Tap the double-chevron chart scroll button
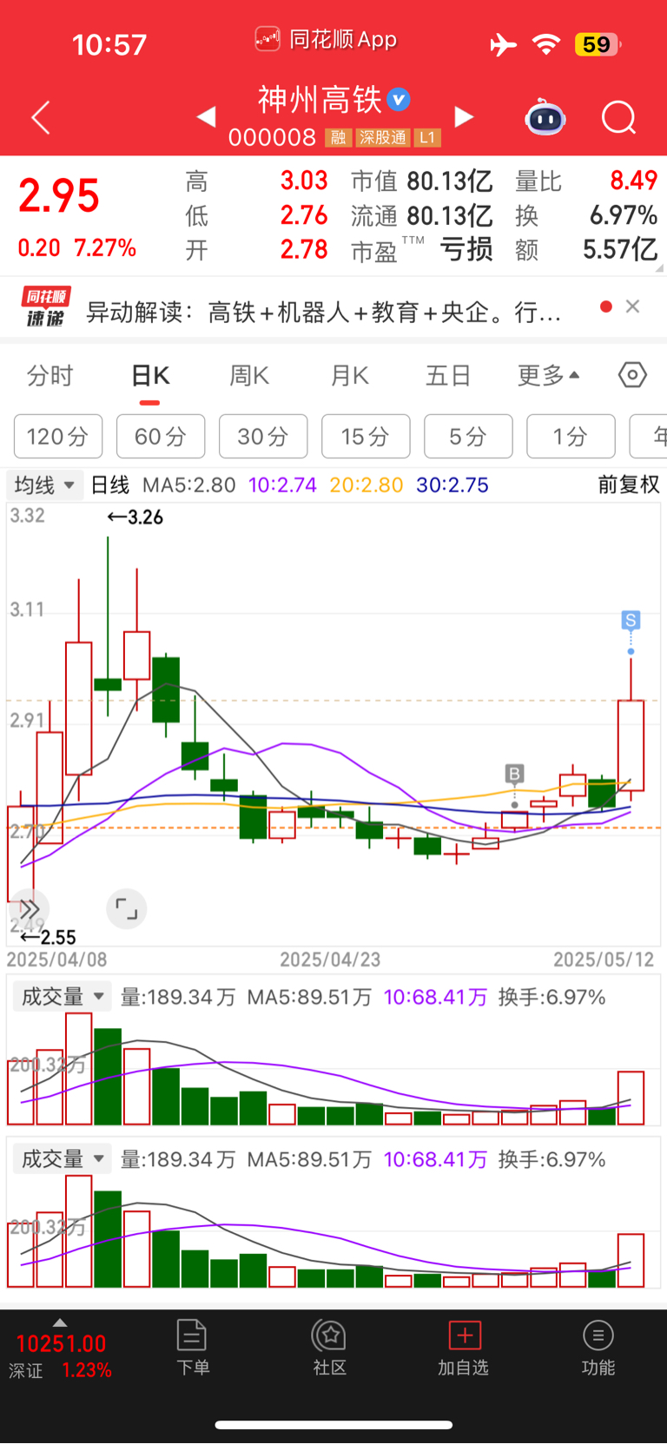The height and width of the screenshot is (1444, 667). 29,909
